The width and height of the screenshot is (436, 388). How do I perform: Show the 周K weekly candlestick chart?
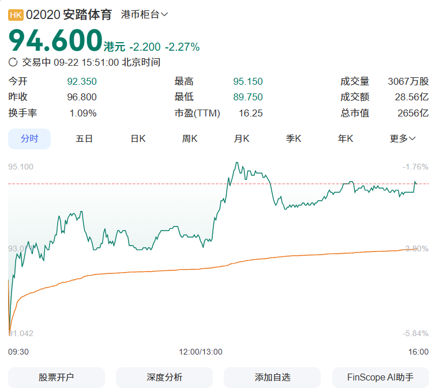(x=190, y=138)
